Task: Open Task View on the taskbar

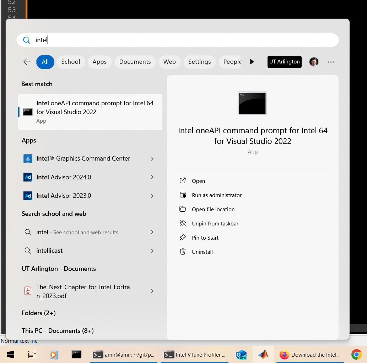Action: (32, 354)
